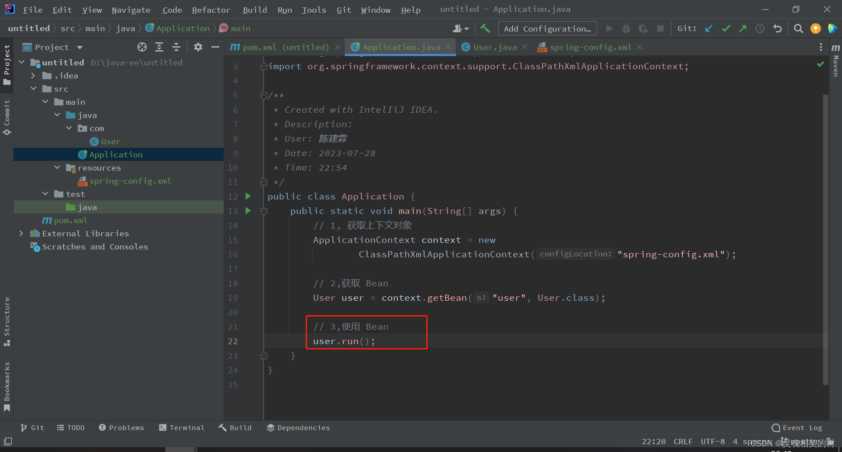
Task: Open the Refactor menu
Action: (211, 10)
